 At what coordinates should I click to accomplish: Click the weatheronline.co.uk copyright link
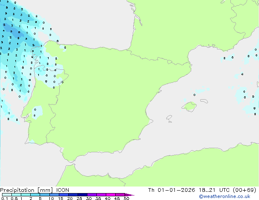pyautogui.click(x=224, y=196)
